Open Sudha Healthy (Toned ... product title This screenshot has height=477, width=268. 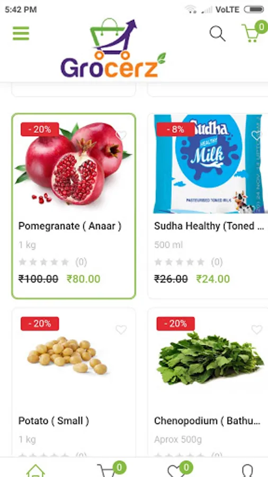click(x=209, y=226)
